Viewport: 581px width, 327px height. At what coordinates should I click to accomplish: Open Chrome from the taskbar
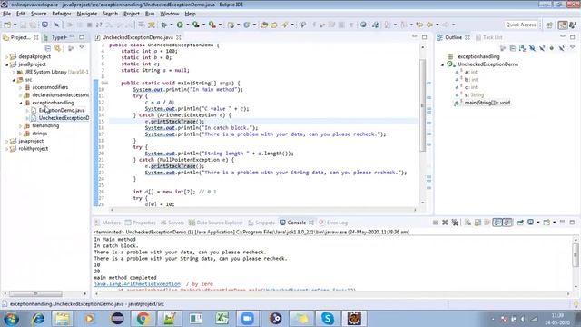143,319
